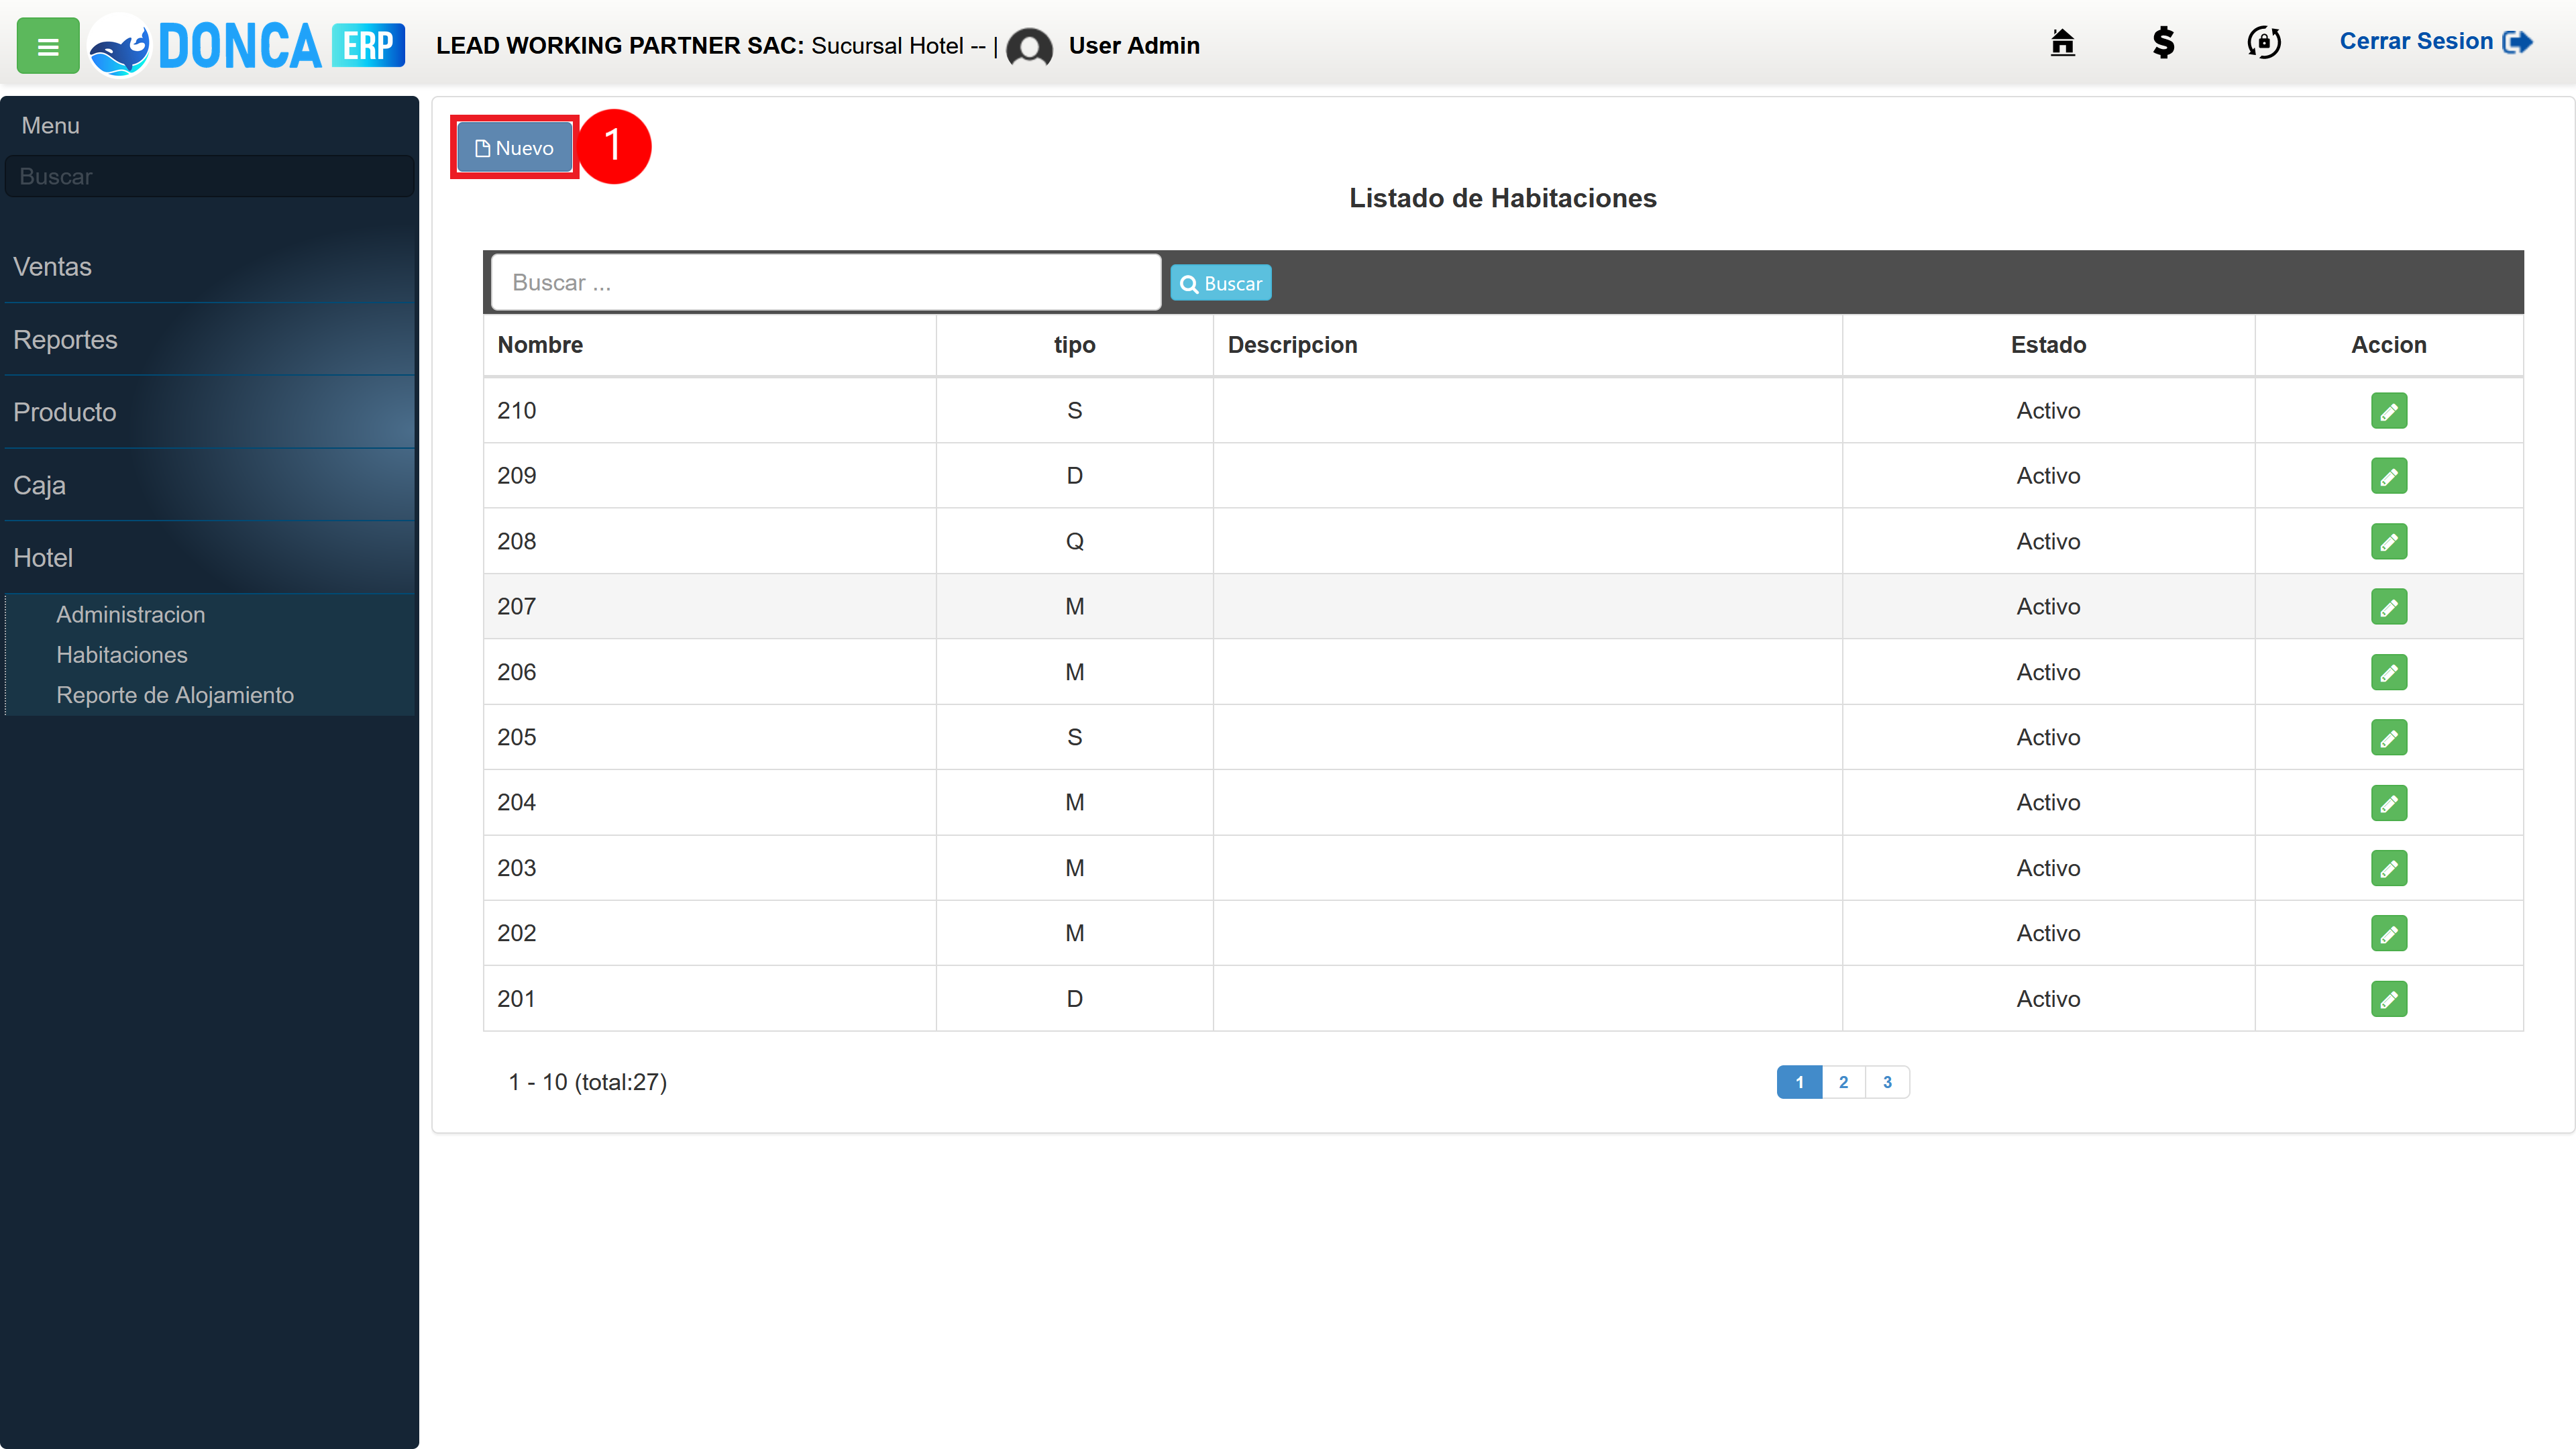Screen dimensions: 2576x1449
Task: Edit room 201 with pencil icon
Action: click(x=2388, y=999)
